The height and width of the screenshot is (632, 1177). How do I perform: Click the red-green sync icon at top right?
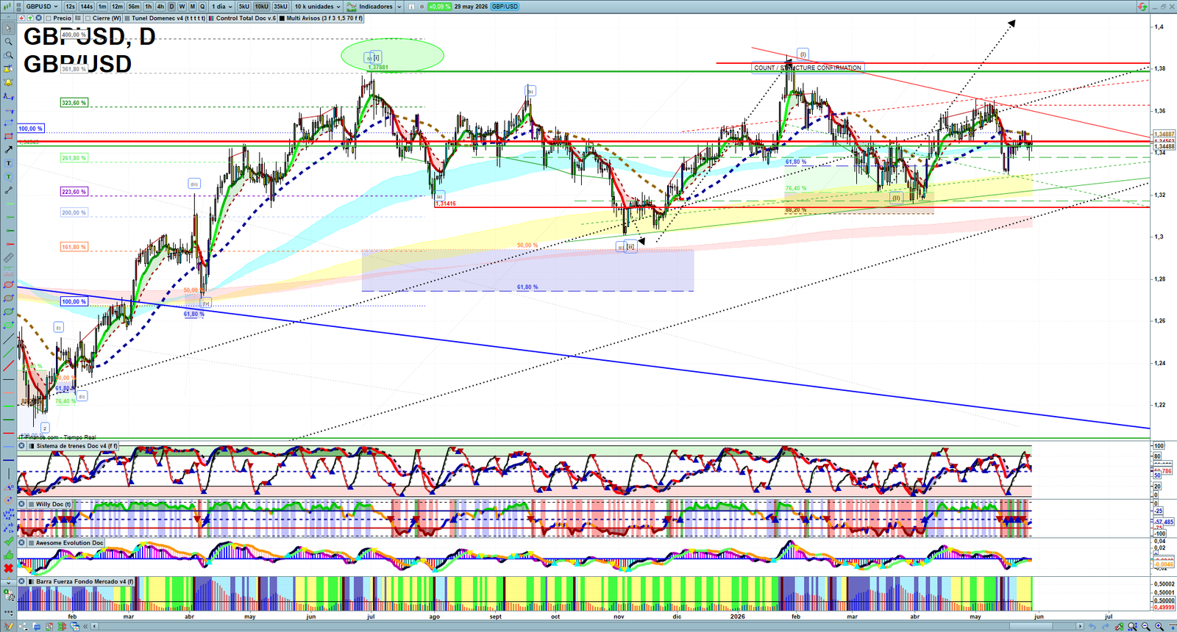(1142, 7)
